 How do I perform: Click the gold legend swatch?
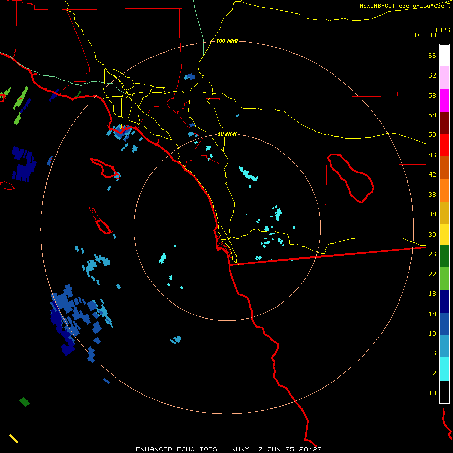[444, 213]
